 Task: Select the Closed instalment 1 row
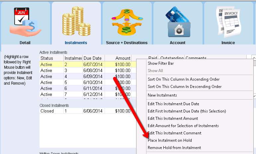click(x=88, y=111)
